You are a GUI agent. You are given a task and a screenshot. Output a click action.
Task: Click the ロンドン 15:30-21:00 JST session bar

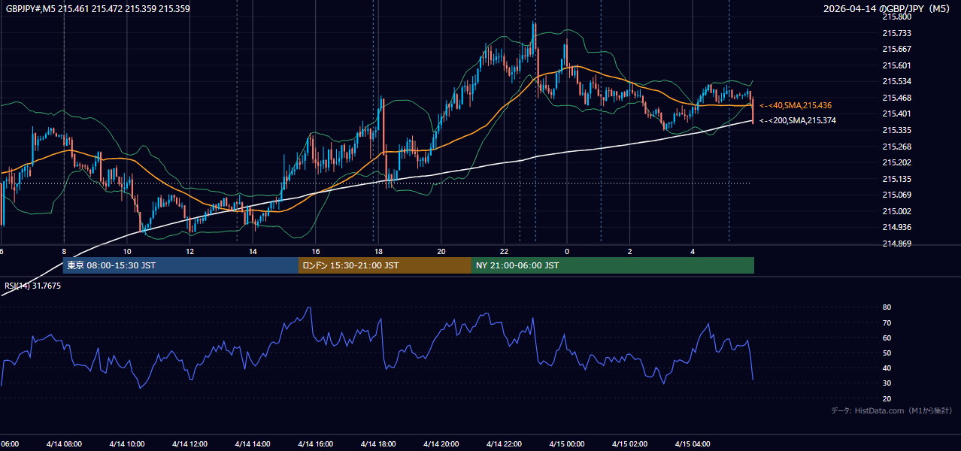[385, 265]
